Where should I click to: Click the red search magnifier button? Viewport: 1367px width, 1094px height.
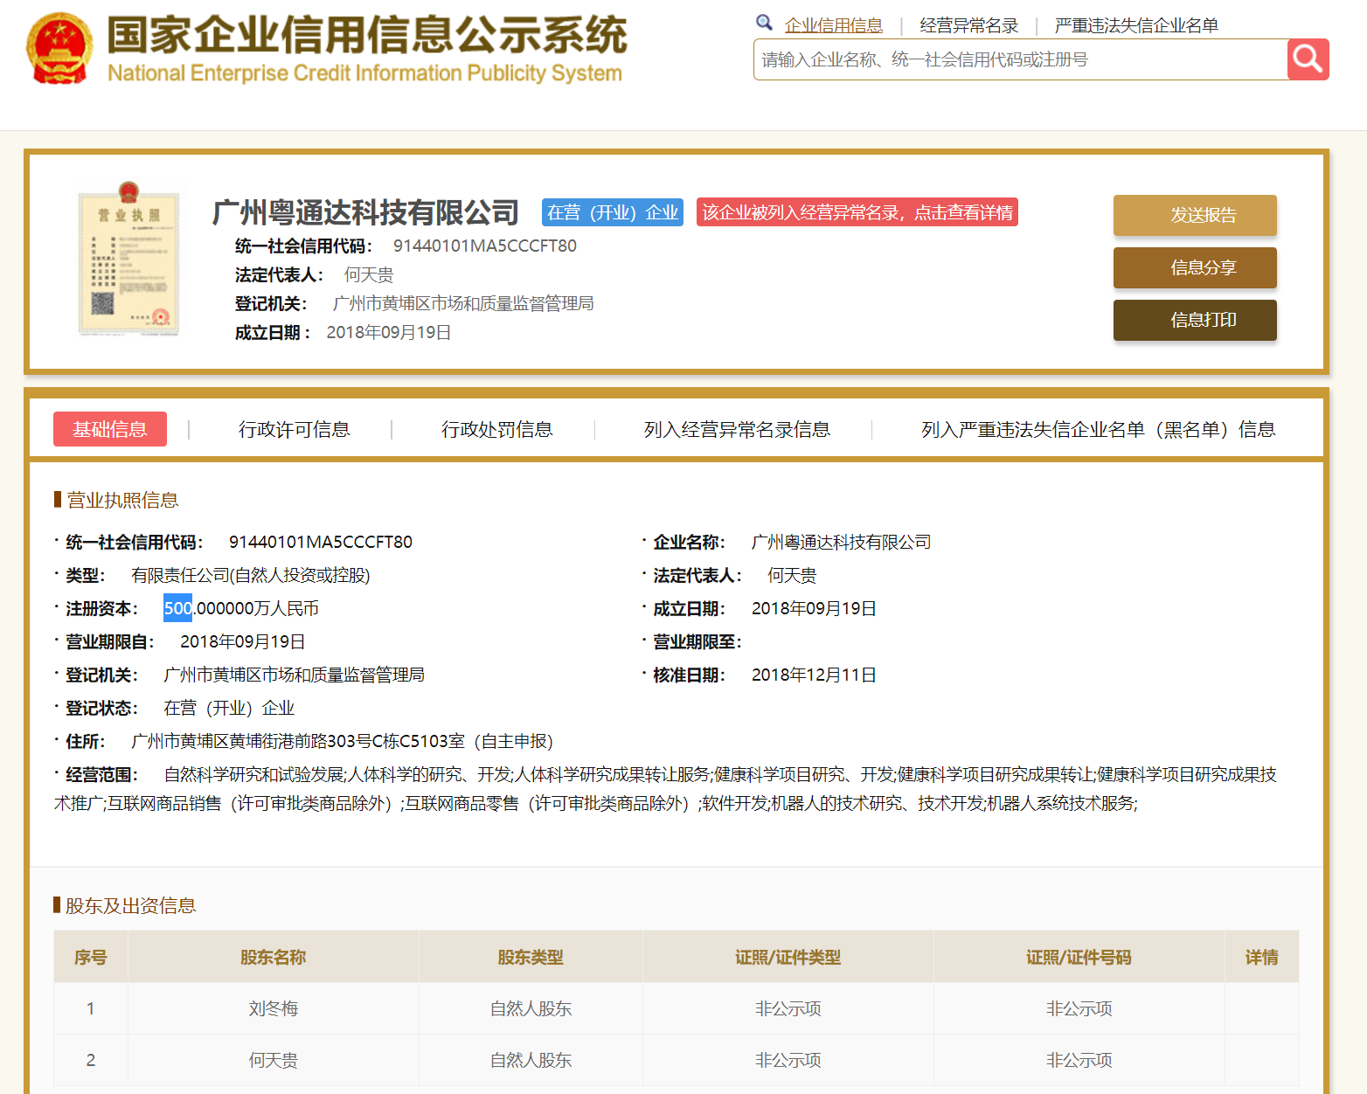coord(1308,59)
